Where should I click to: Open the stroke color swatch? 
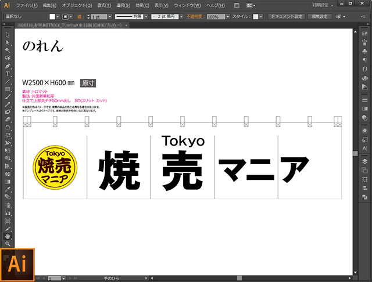tap(65, 17)
